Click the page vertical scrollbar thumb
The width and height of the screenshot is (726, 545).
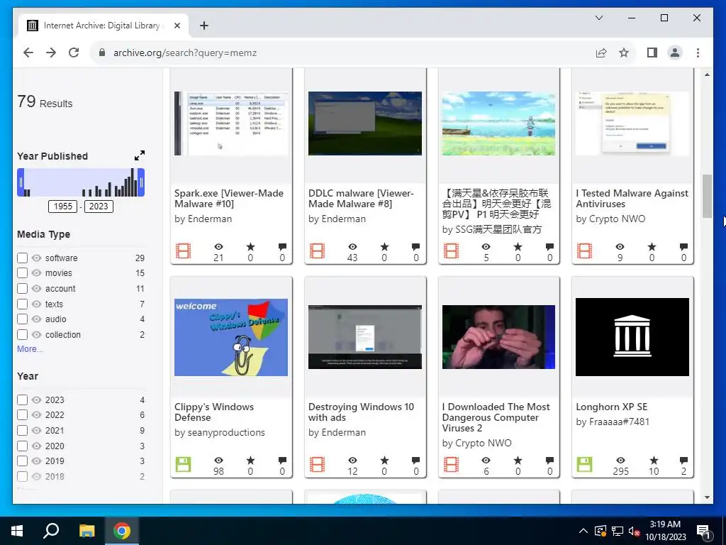(x=707, y=196)
